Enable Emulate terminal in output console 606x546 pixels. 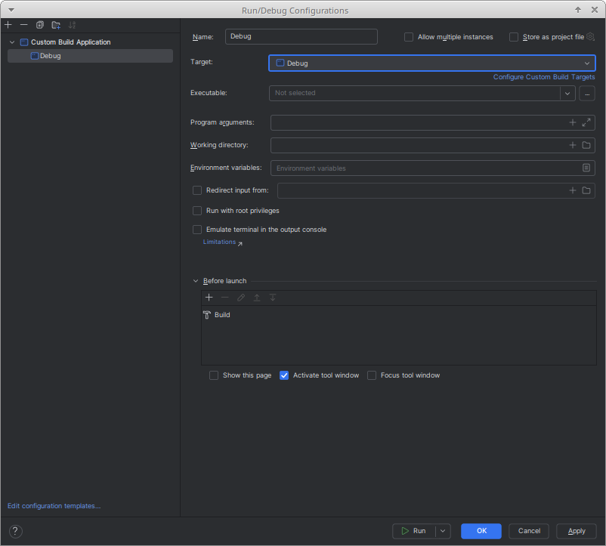[x=197, y=230]
